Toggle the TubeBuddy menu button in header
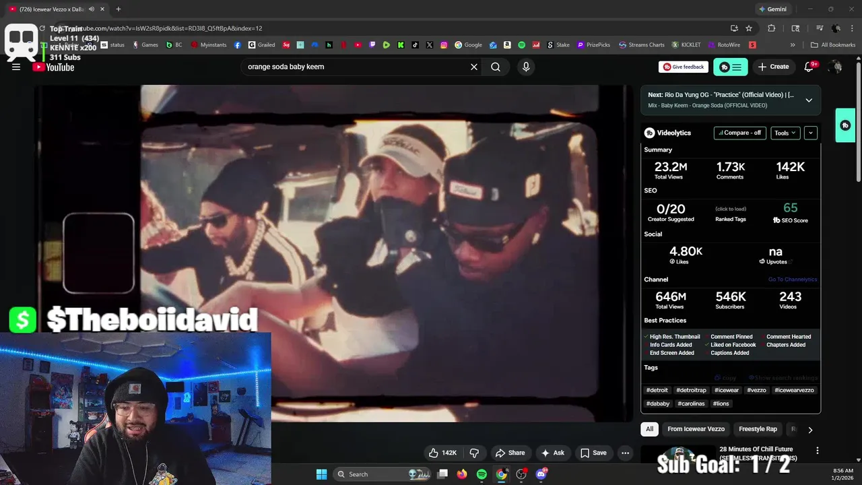Viewport: 862px width, 485px height. (x=731, y=67)
